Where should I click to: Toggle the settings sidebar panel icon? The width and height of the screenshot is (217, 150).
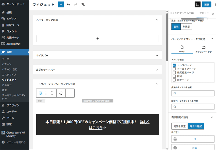tap(197, 5)
